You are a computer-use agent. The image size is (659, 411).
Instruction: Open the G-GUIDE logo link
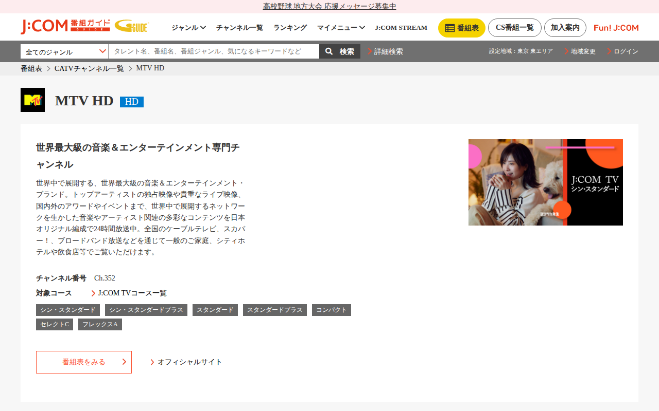coord(132,26)
